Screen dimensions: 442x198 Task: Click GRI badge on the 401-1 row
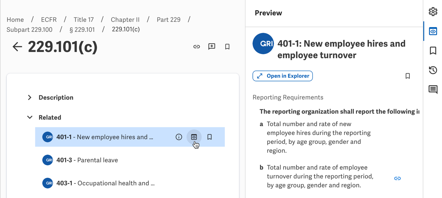click(x=48, y=137)
